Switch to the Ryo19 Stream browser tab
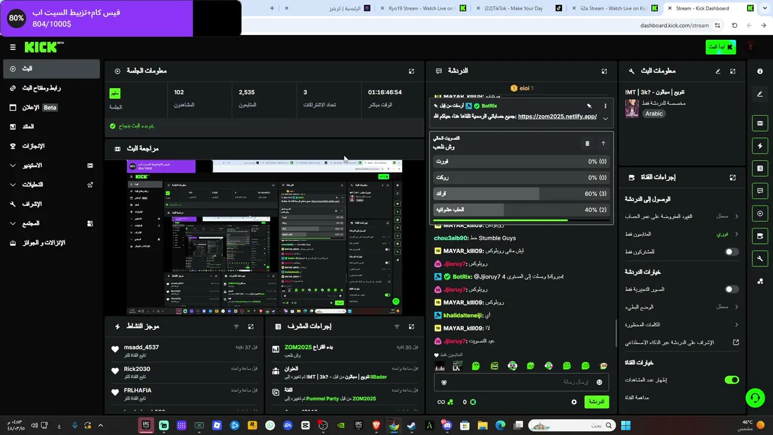Image resolution: width=773 pixels, height=435 pixels. click(x=422, y=8)
